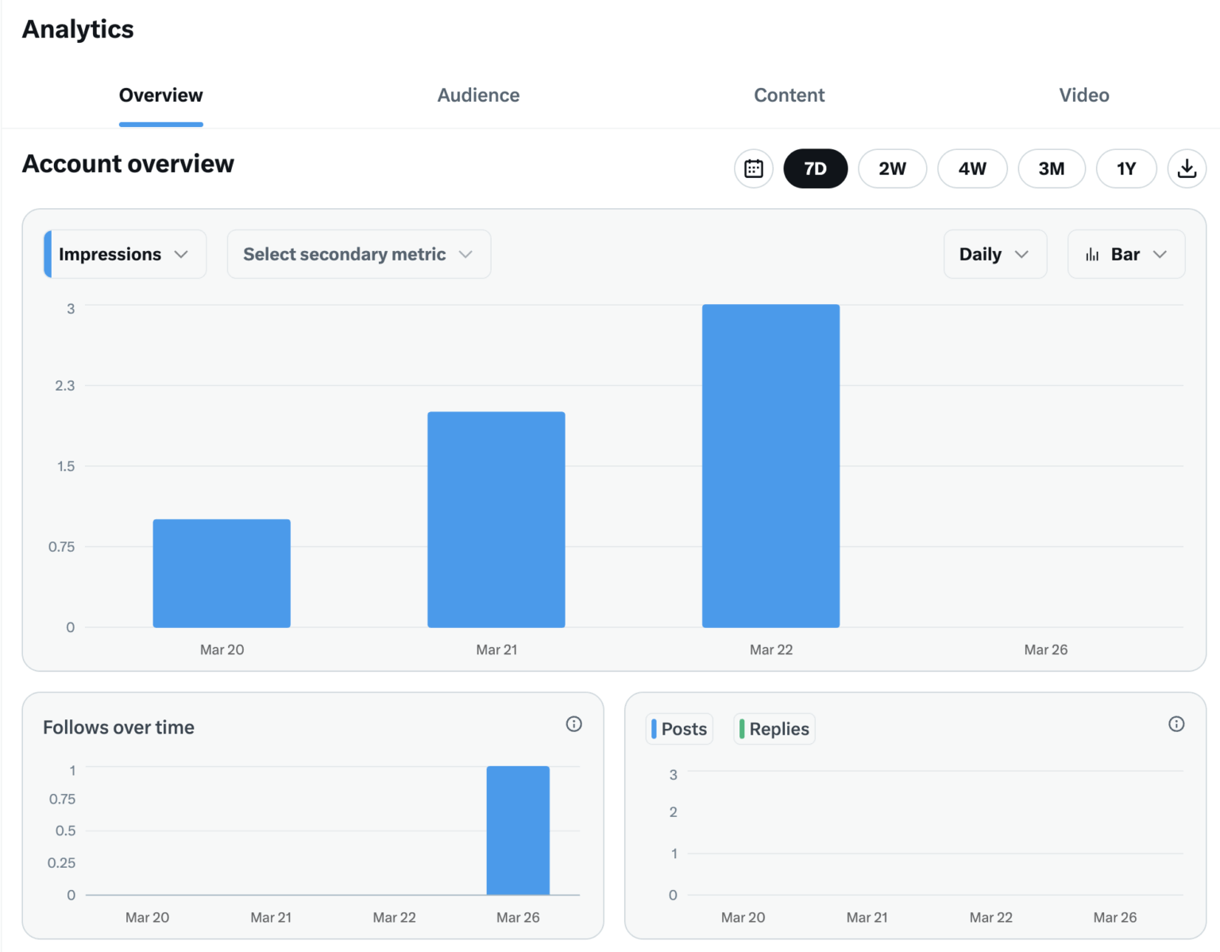Select the 2W time range
The height and width of the screenshot is (952, 1220).
[892, 168]
